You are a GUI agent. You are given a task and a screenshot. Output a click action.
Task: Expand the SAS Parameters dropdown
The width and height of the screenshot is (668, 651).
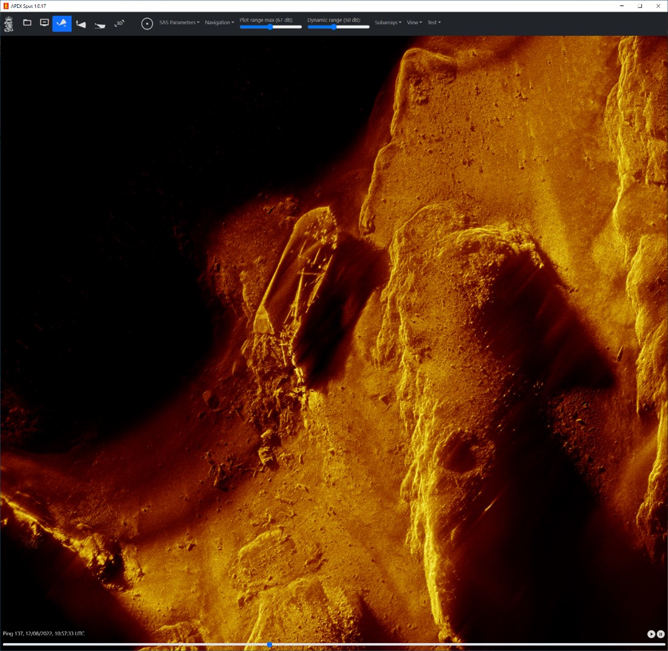(x=179, y=22)
